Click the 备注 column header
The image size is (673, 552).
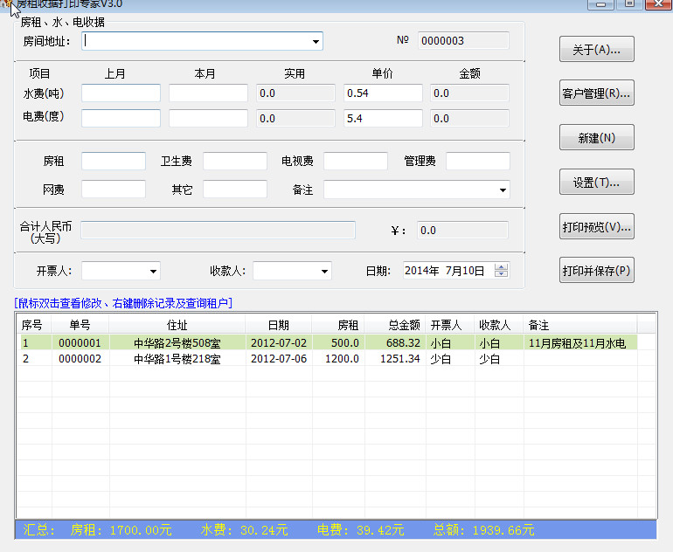[579, 325]
